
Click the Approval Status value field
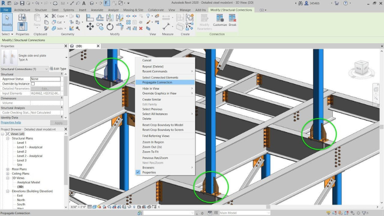(x=46, y=79)
